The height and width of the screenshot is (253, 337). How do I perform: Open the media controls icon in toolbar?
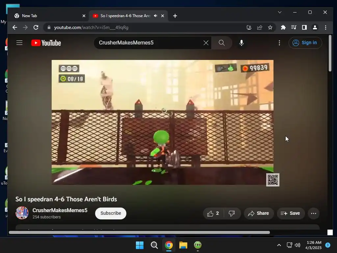(294, 27)
